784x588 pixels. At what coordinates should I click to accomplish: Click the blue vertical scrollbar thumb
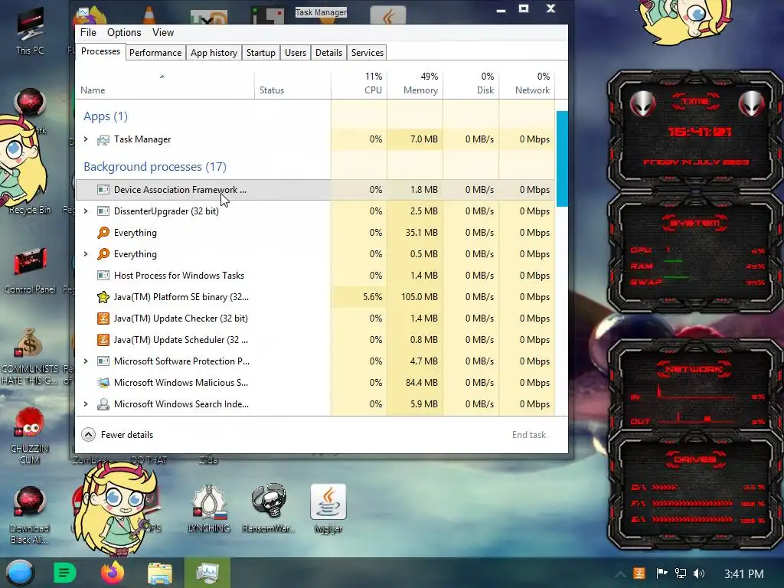click(x=562, y=158)
